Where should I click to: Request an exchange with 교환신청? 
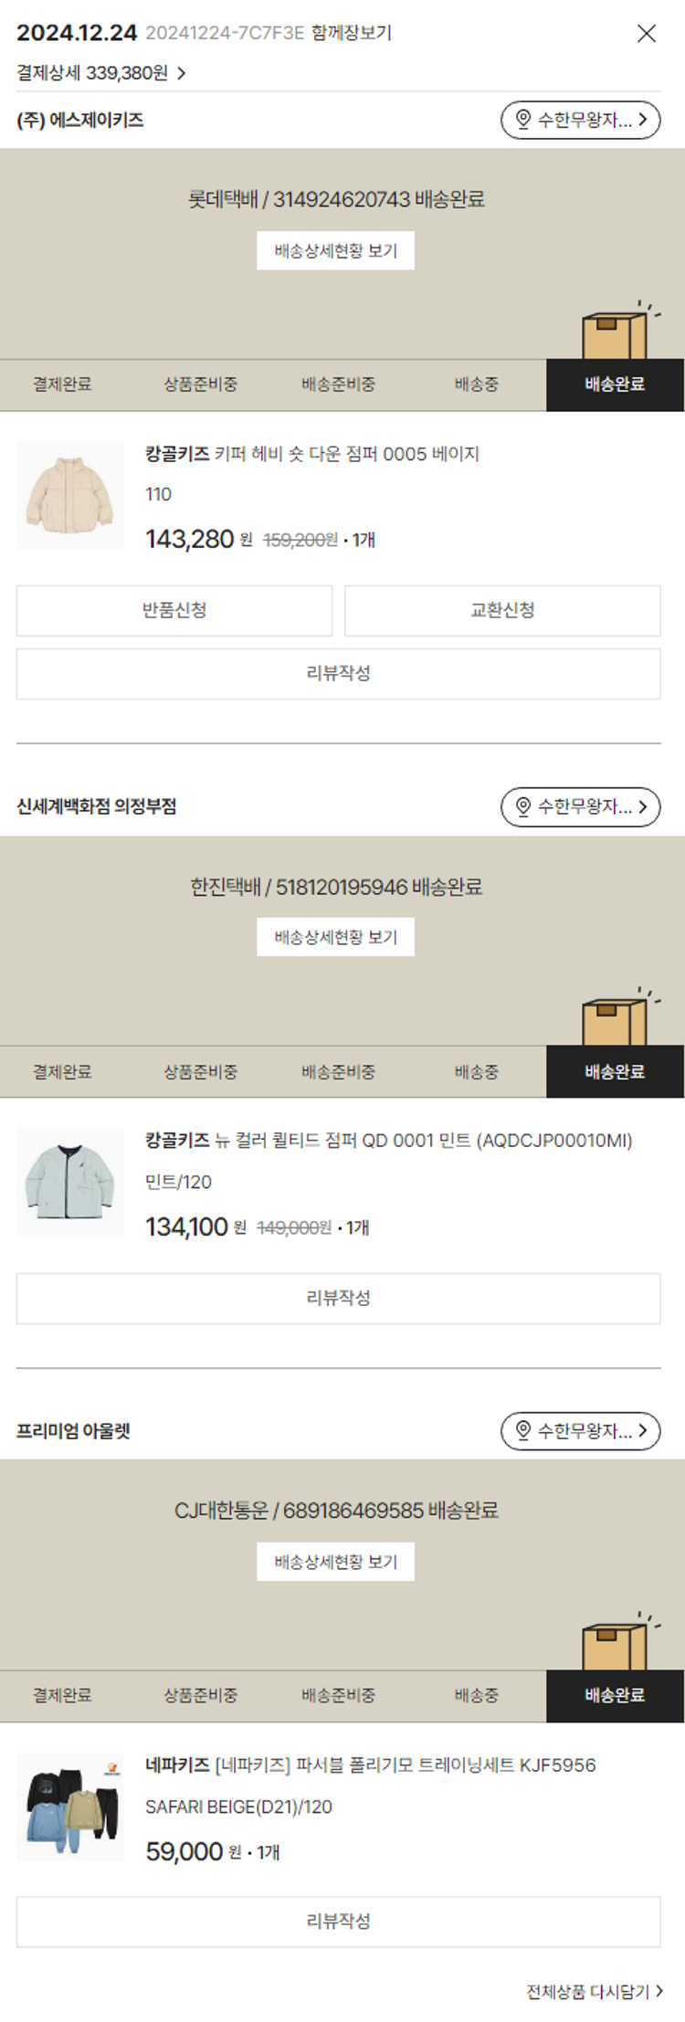(x=502, y=610)
